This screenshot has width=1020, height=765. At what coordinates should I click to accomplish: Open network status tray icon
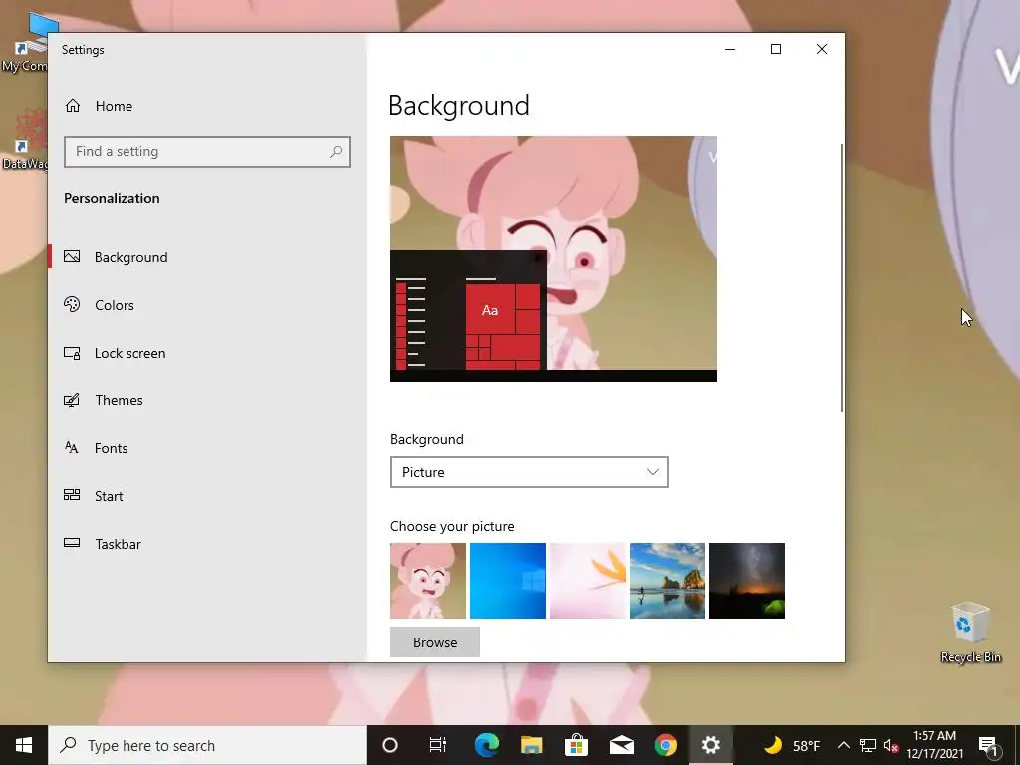(868, 745)
